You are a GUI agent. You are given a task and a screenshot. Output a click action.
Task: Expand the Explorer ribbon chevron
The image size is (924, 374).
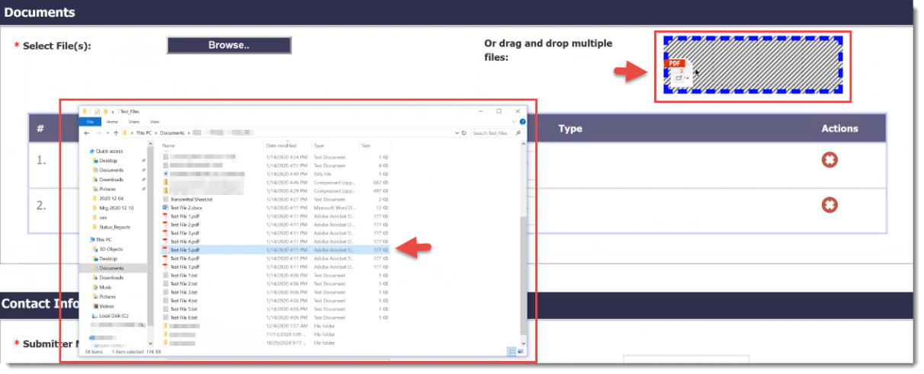(515, 121)
